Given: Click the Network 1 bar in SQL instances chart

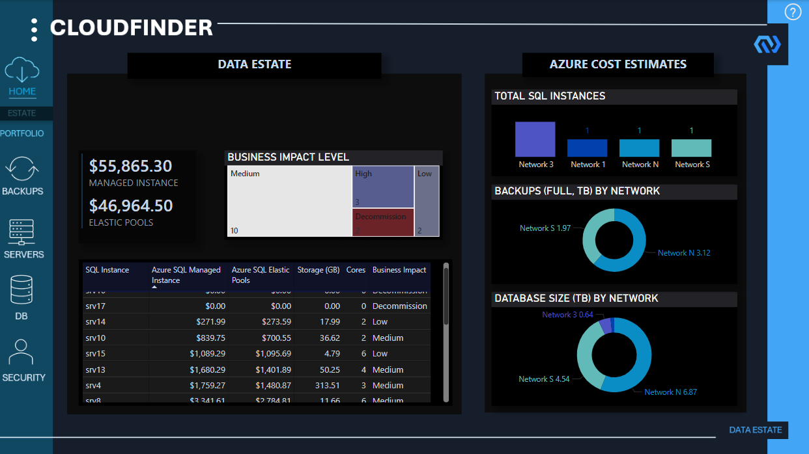Looking at the screenshot, I should coord(587,148).
